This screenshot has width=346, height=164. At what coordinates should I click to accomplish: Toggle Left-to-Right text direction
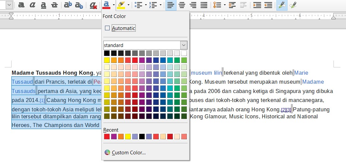282,5
